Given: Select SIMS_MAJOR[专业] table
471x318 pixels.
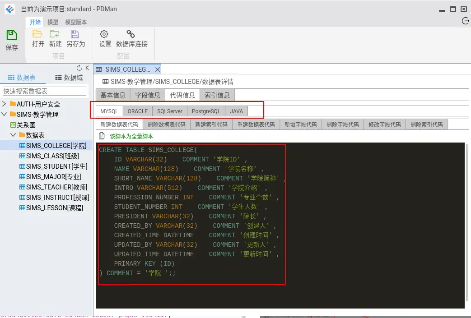Looking at the screenshot, I should pyautogui.click(x=50, y=177).
